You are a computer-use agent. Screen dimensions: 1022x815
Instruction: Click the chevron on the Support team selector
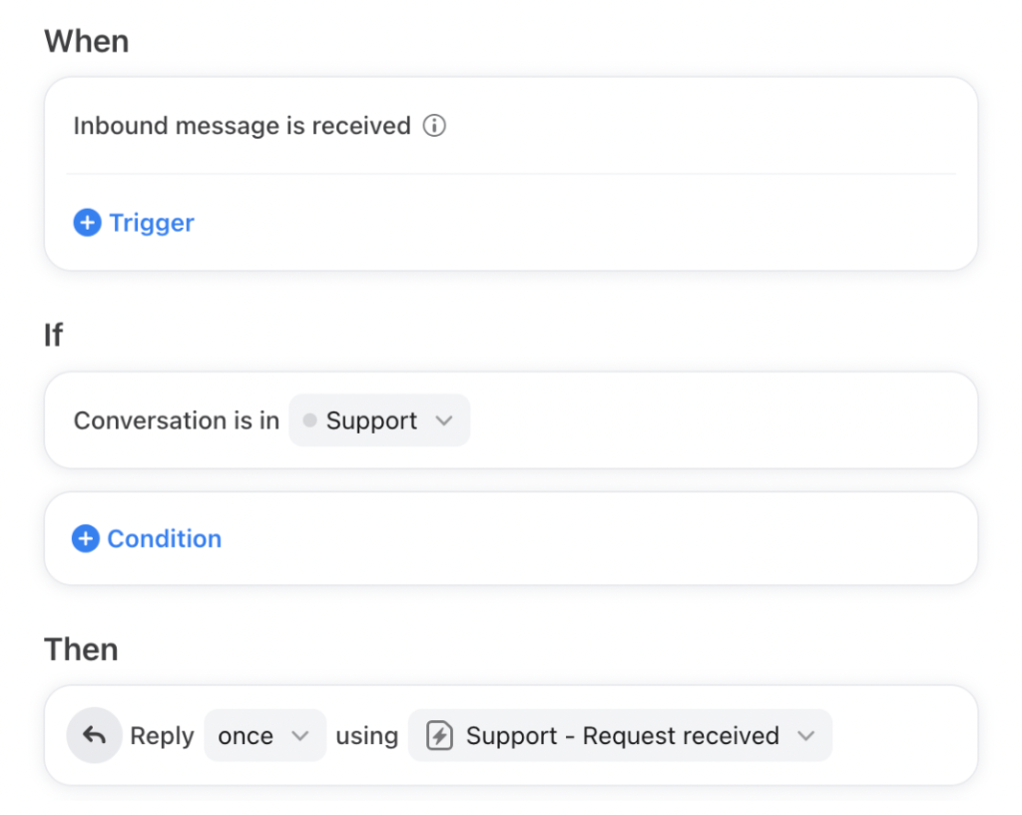[445, 420]
